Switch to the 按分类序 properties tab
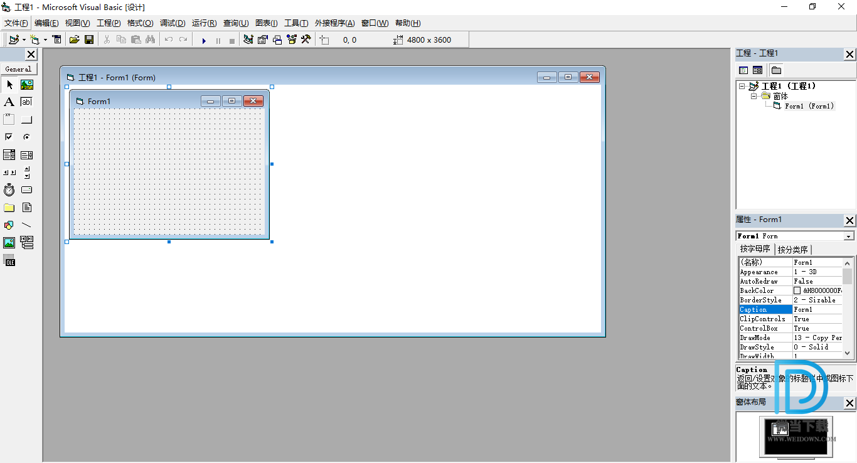The width and height of the screenshot is (857, 463). point(792,250)
